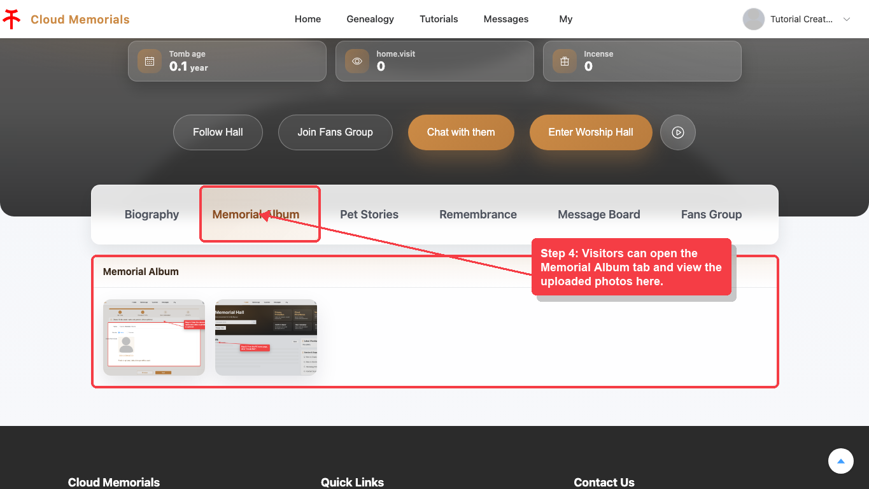Open the Tutorials menu item
Screen dimensions: 869x489
tap(439, 19)
